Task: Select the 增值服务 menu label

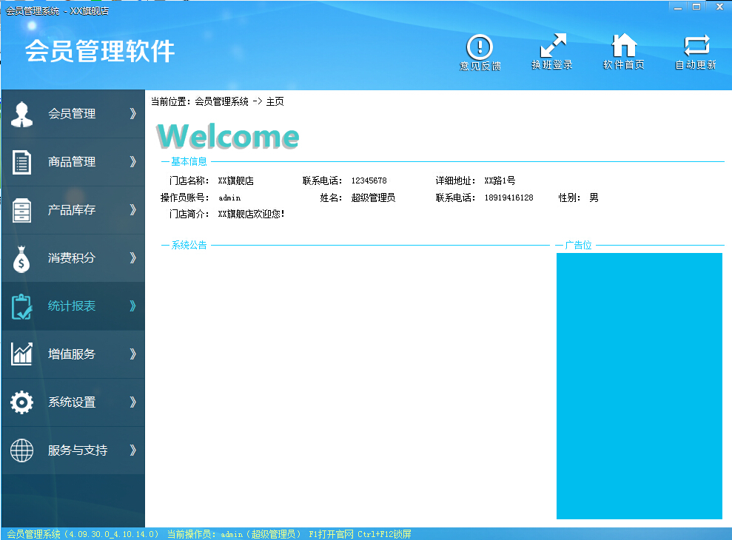Action: pos(72,354)
